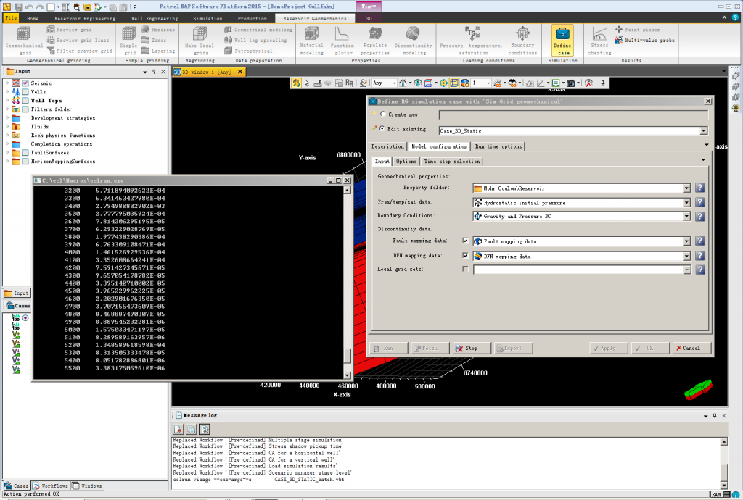Screen dimensions: 743x500
Task: Open Geometrical modeling in Data preparation
Action: (x=258, y=29)
